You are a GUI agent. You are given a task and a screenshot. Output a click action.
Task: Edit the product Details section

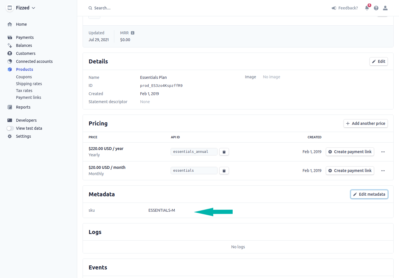(378, 61)
